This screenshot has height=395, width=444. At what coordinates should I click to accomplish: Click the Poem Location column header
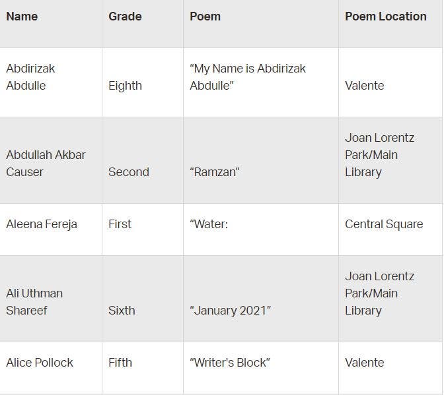coord(385,16)
